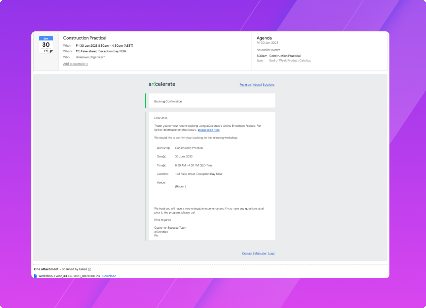Click 'Kind regards' text
426x308 pixels.
point(162,220)
